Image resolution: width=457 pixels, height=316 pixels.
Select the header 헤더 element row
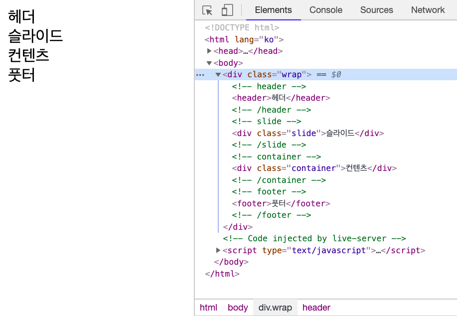[x=281, y=98]
